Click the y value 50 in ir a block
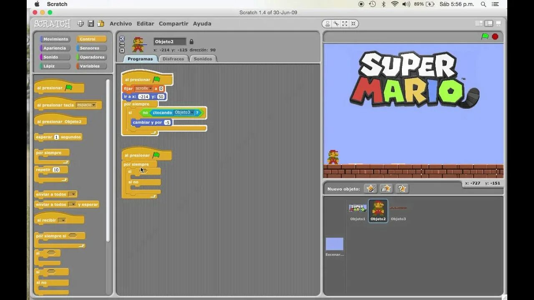 click(x=161, y=97)
